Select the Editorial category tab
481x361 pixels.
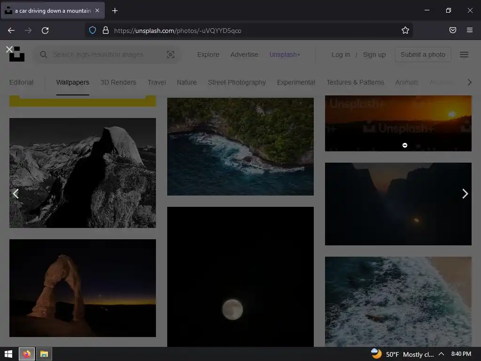(x=21, y=82)
